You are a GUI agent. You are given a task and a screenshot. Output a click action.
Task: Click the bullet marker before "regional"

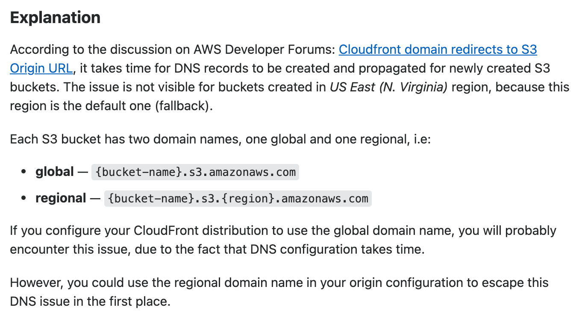(x=24, y=199)
